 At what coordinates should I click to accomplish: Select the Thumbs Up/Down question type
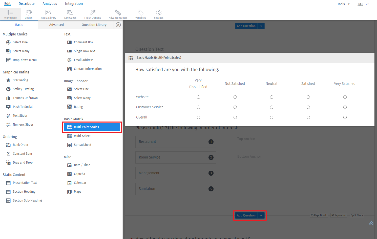[25, 98]
